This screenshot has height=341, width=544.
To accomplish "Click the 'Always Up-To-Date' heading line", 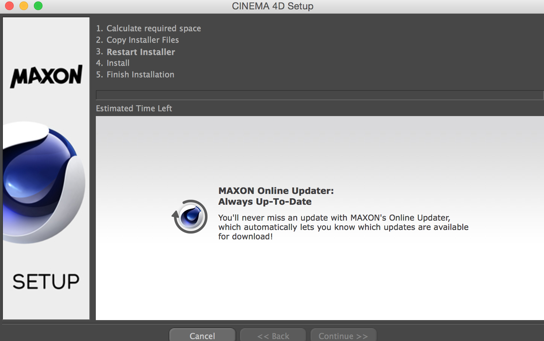I will coord(265,201).
